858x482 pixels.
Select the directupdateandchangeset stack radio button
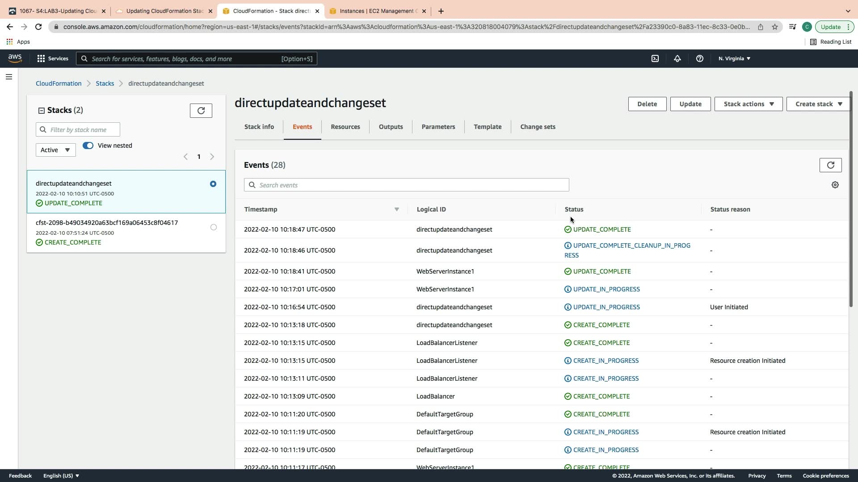point(213,184)
